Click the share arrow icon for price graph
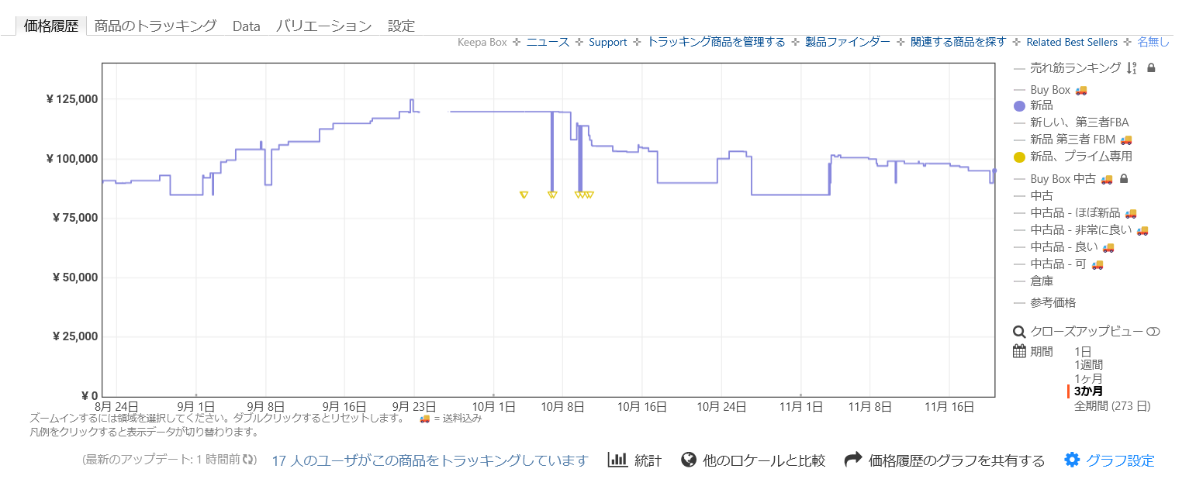This screenshot has width=1196, height=486. (853, 460)
